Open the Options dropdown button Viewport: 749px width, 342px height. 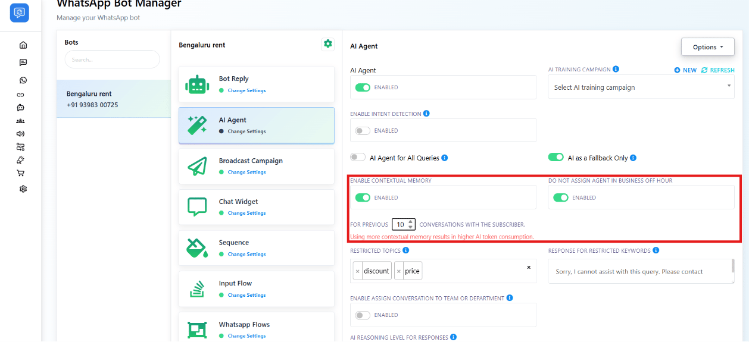tap(708, 47)
